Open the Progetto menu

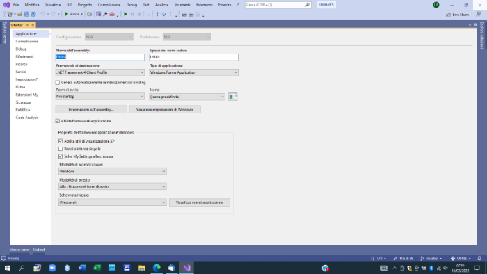(85, 5)
